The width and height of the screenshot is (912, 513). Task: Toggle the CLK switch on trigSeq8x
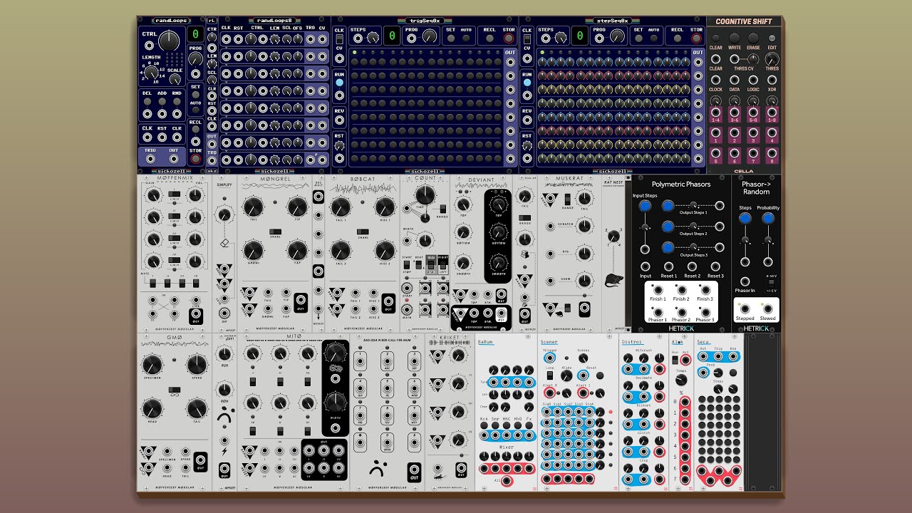coord(339,40)
